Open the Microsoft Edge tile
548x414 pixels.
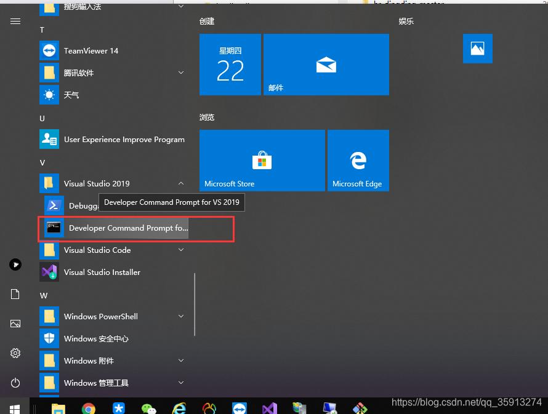358,161
